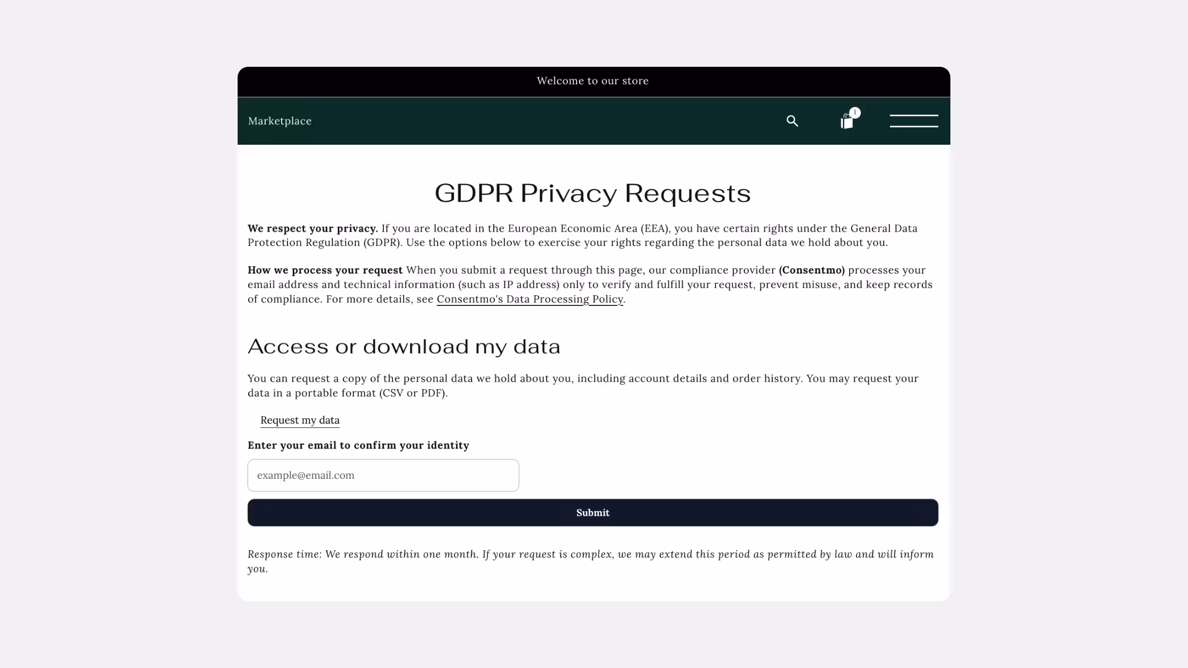Click the Welcome to our store announcement

point(592,81)
